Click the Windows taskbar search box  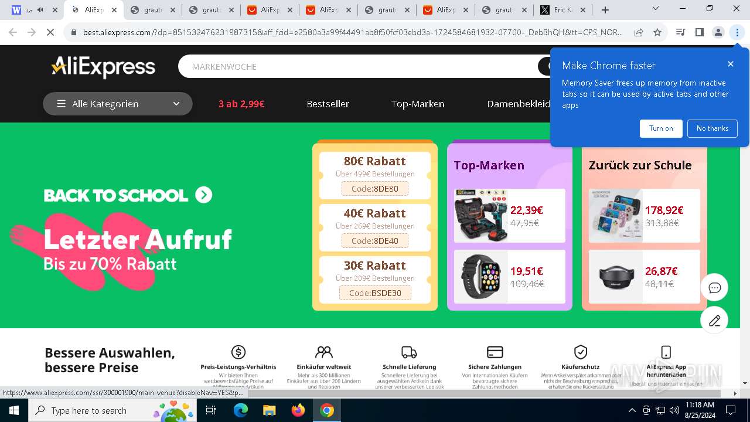(112, 410)
